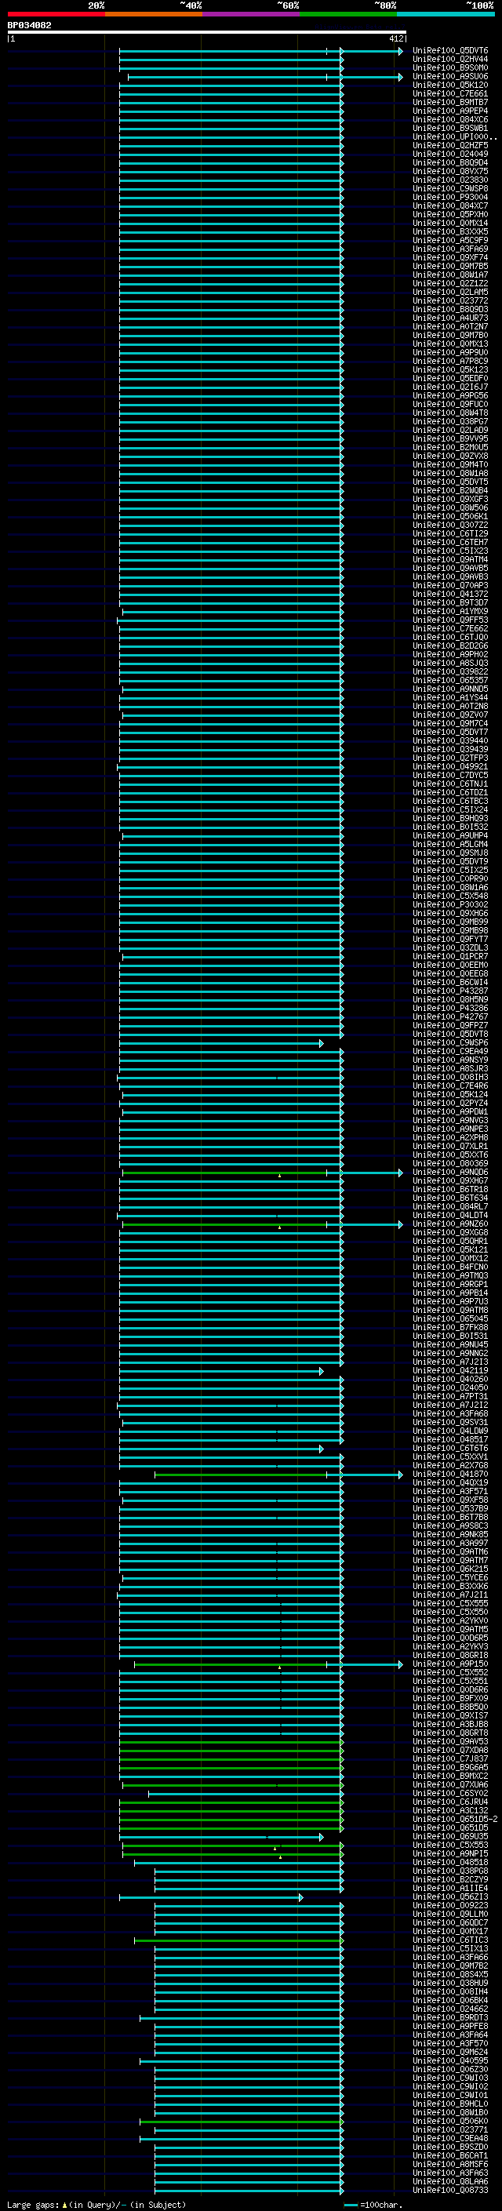
Task: Click the green-cyan alignment bar for UniRef100_A9NQD6
Action: point(263,1173)
